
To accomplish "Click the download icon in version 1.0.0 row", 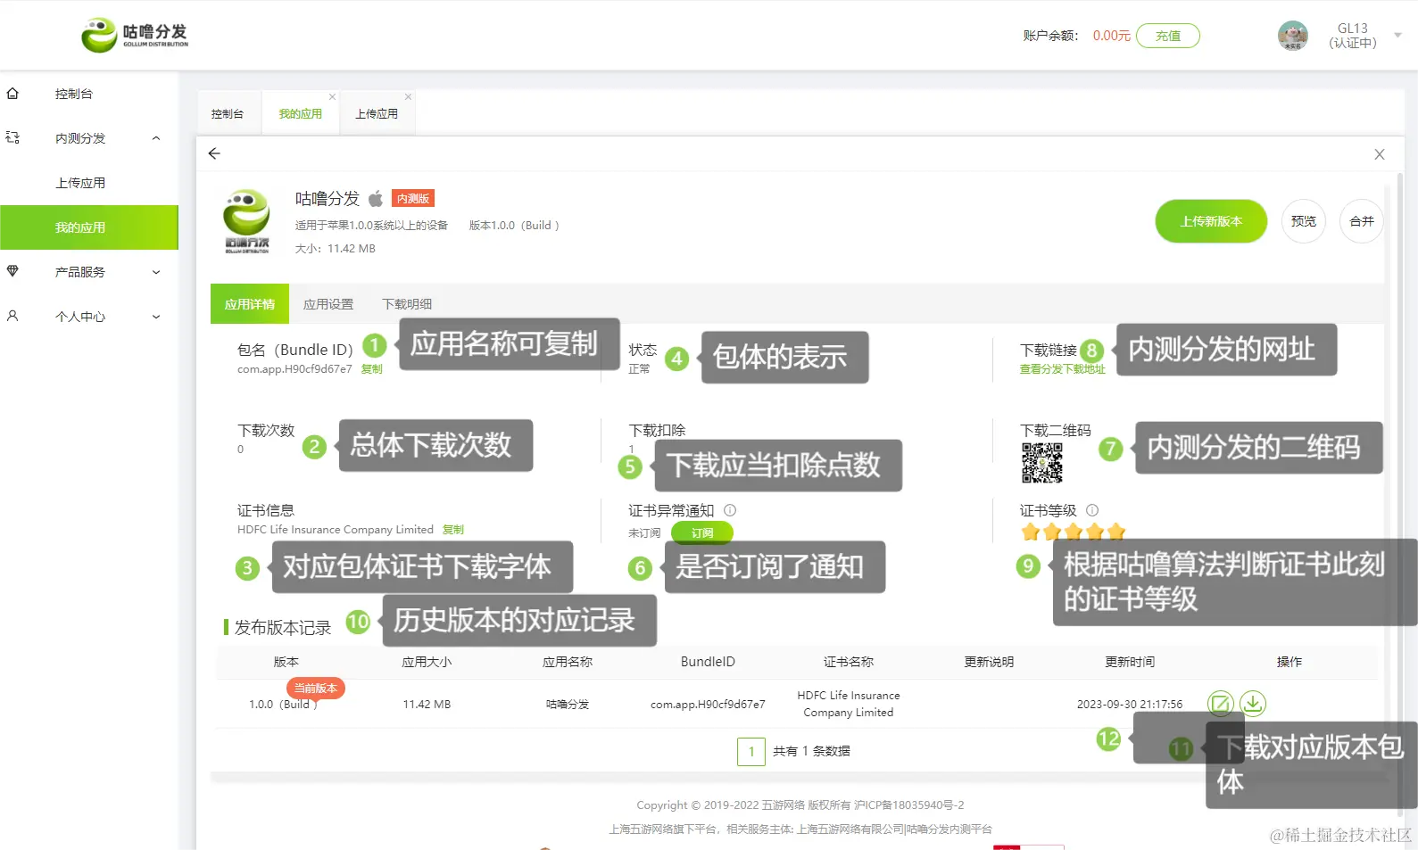I will [1253, 704].
